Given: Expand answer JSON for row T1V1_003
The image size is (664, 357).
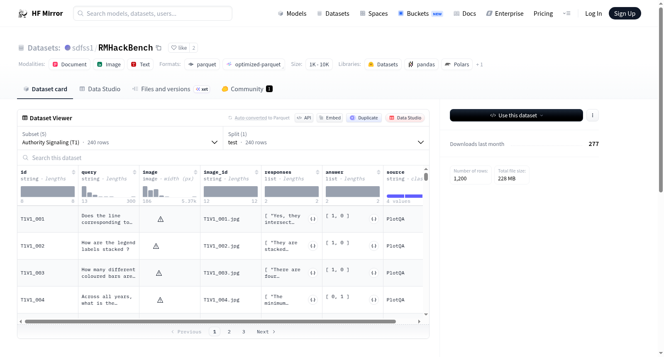Looking at the screenshot, I should pos(374,273).
